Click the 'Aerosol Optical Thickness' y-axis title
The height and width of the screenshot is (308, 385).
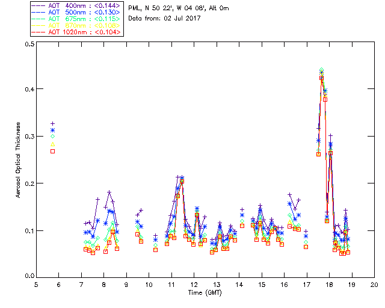point(18,160)
